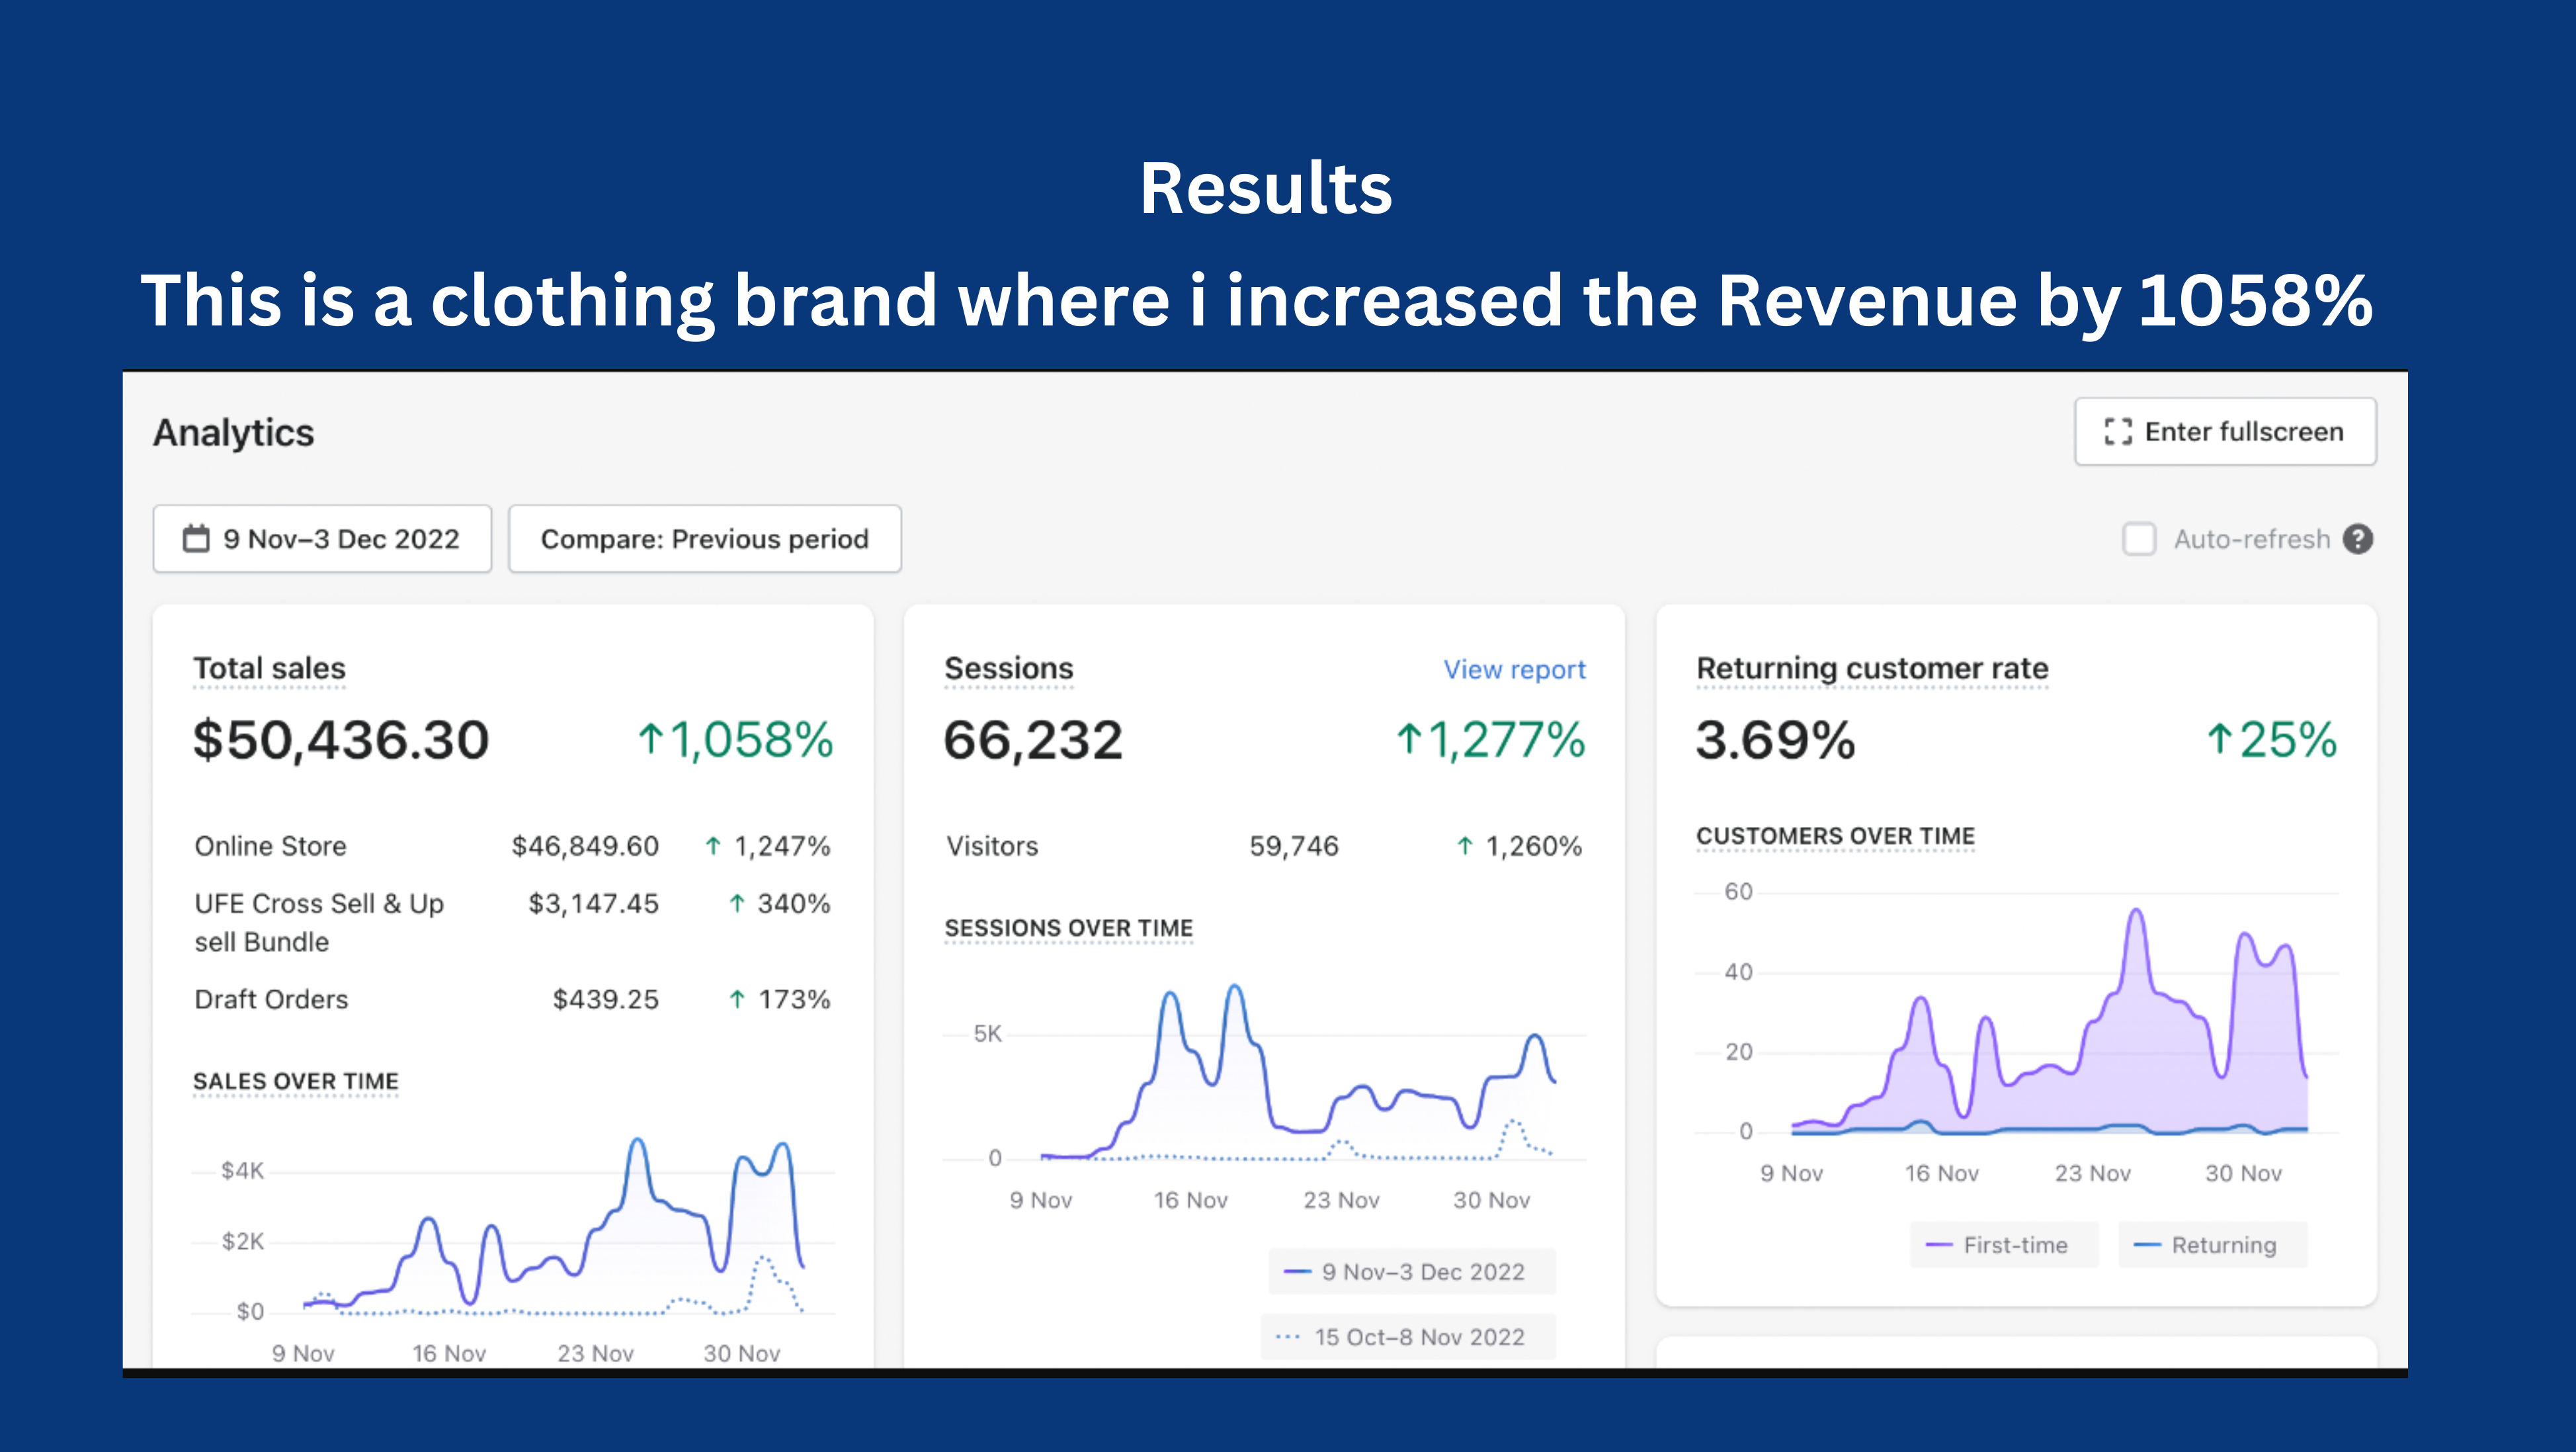The image size is (2576, 1452).
Task: Click the fullscreen brackets icon
Action: (2118, 432)
